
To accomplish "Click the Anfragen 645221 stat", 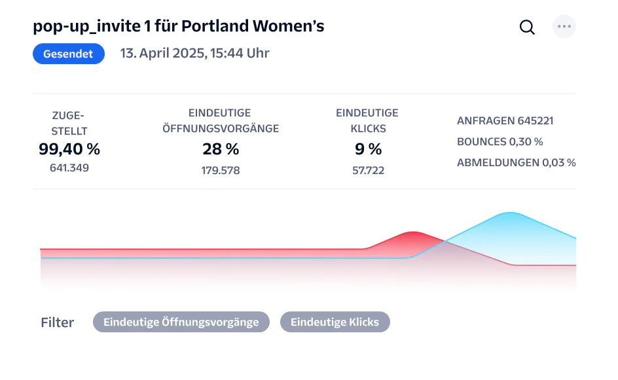I will point(505,121).
